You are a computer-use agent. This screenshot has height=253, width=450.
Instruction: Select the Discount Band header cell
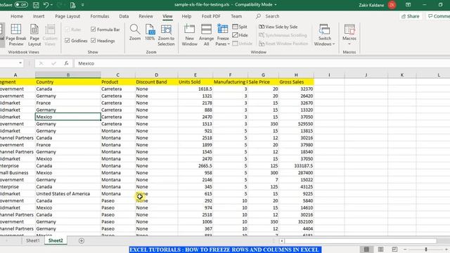pyautogui.click(x=156, y=82)
